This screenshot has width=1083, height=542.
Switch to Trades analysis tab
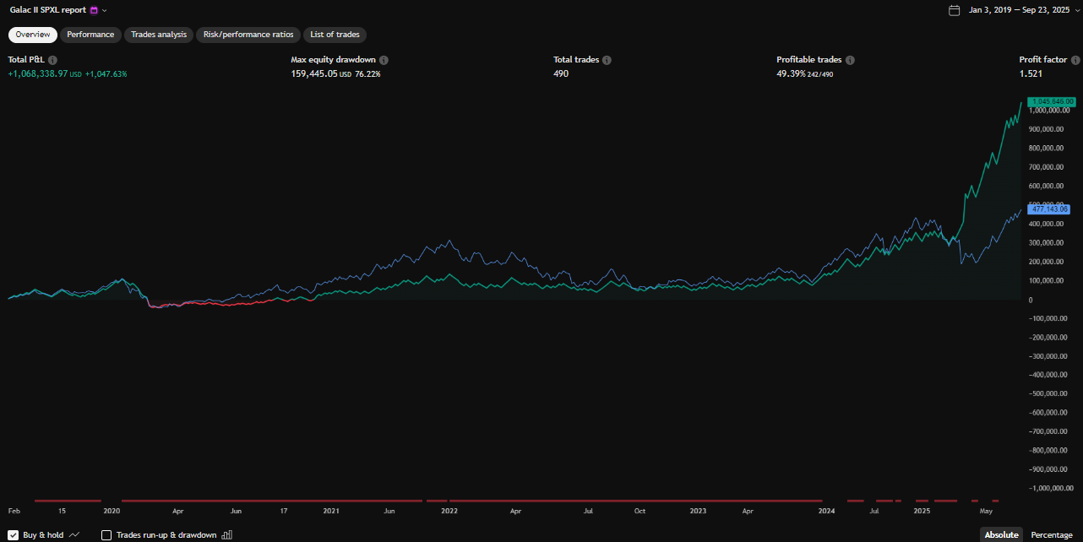point(159,35)
